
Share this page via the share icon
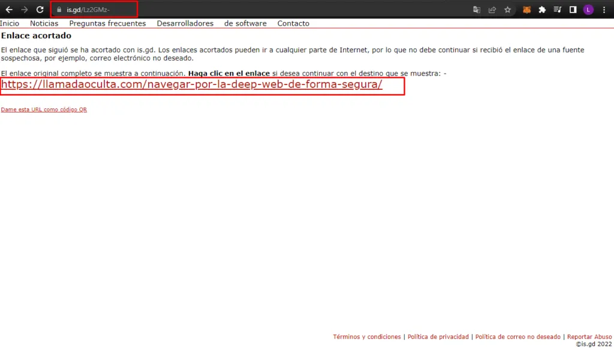(492, 9)
